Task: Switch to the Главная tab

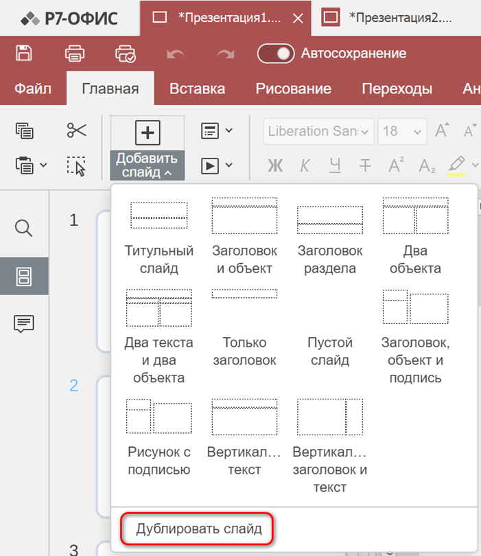Action: pos(110,89)
